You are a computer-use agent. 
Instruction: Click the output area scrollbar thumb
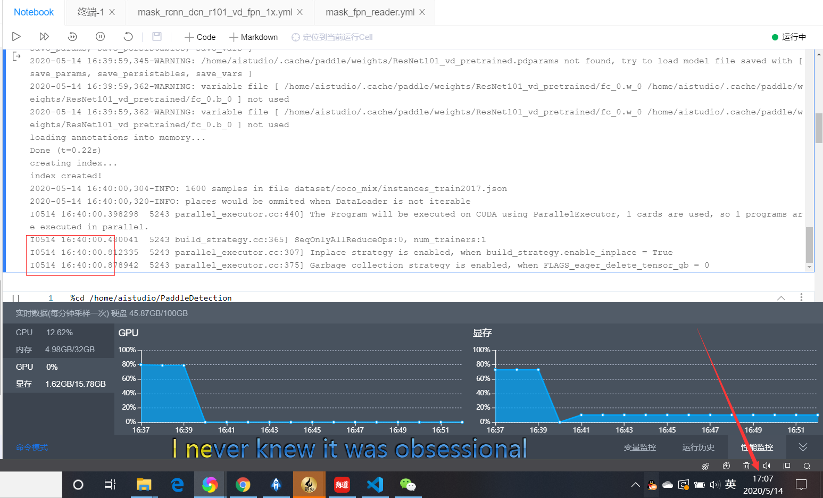[x=810, y=245]
